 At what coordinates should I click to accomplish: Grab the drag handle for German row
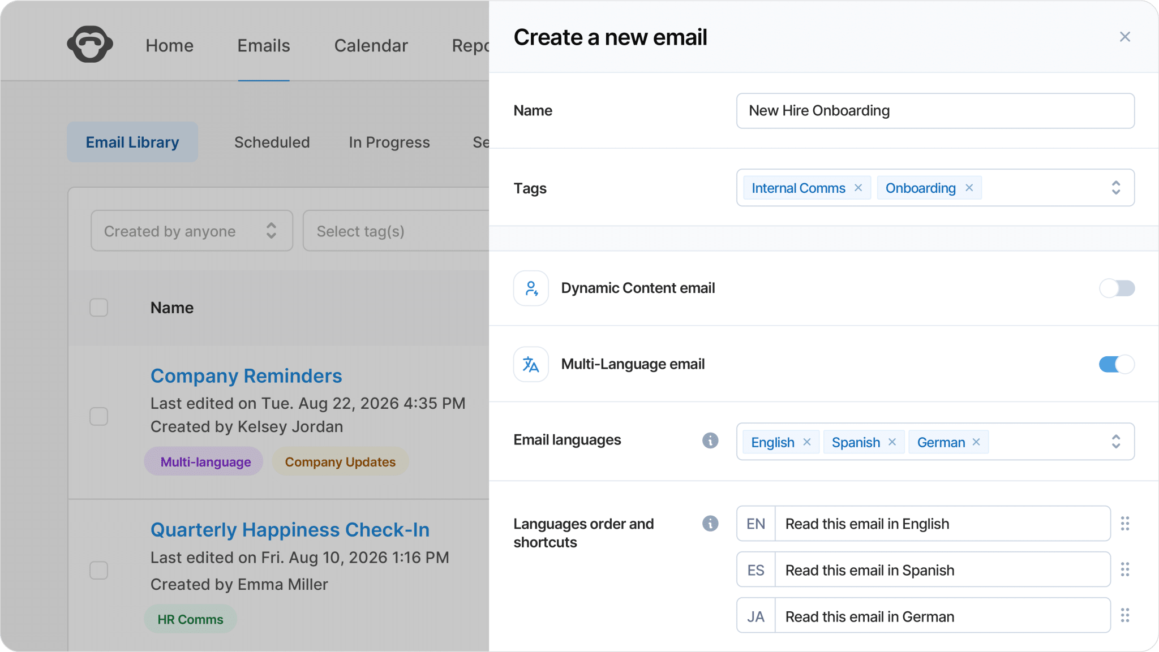(1125, 615)
